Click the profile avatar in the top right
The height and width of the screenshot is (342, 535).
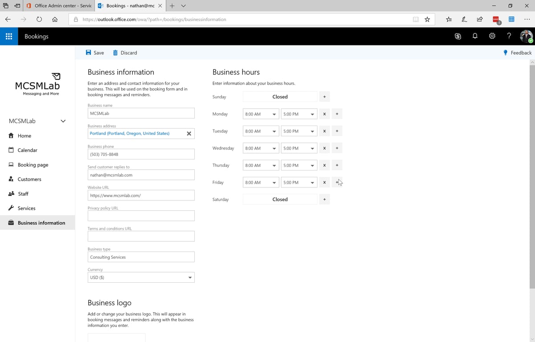[x=526, y=36]
